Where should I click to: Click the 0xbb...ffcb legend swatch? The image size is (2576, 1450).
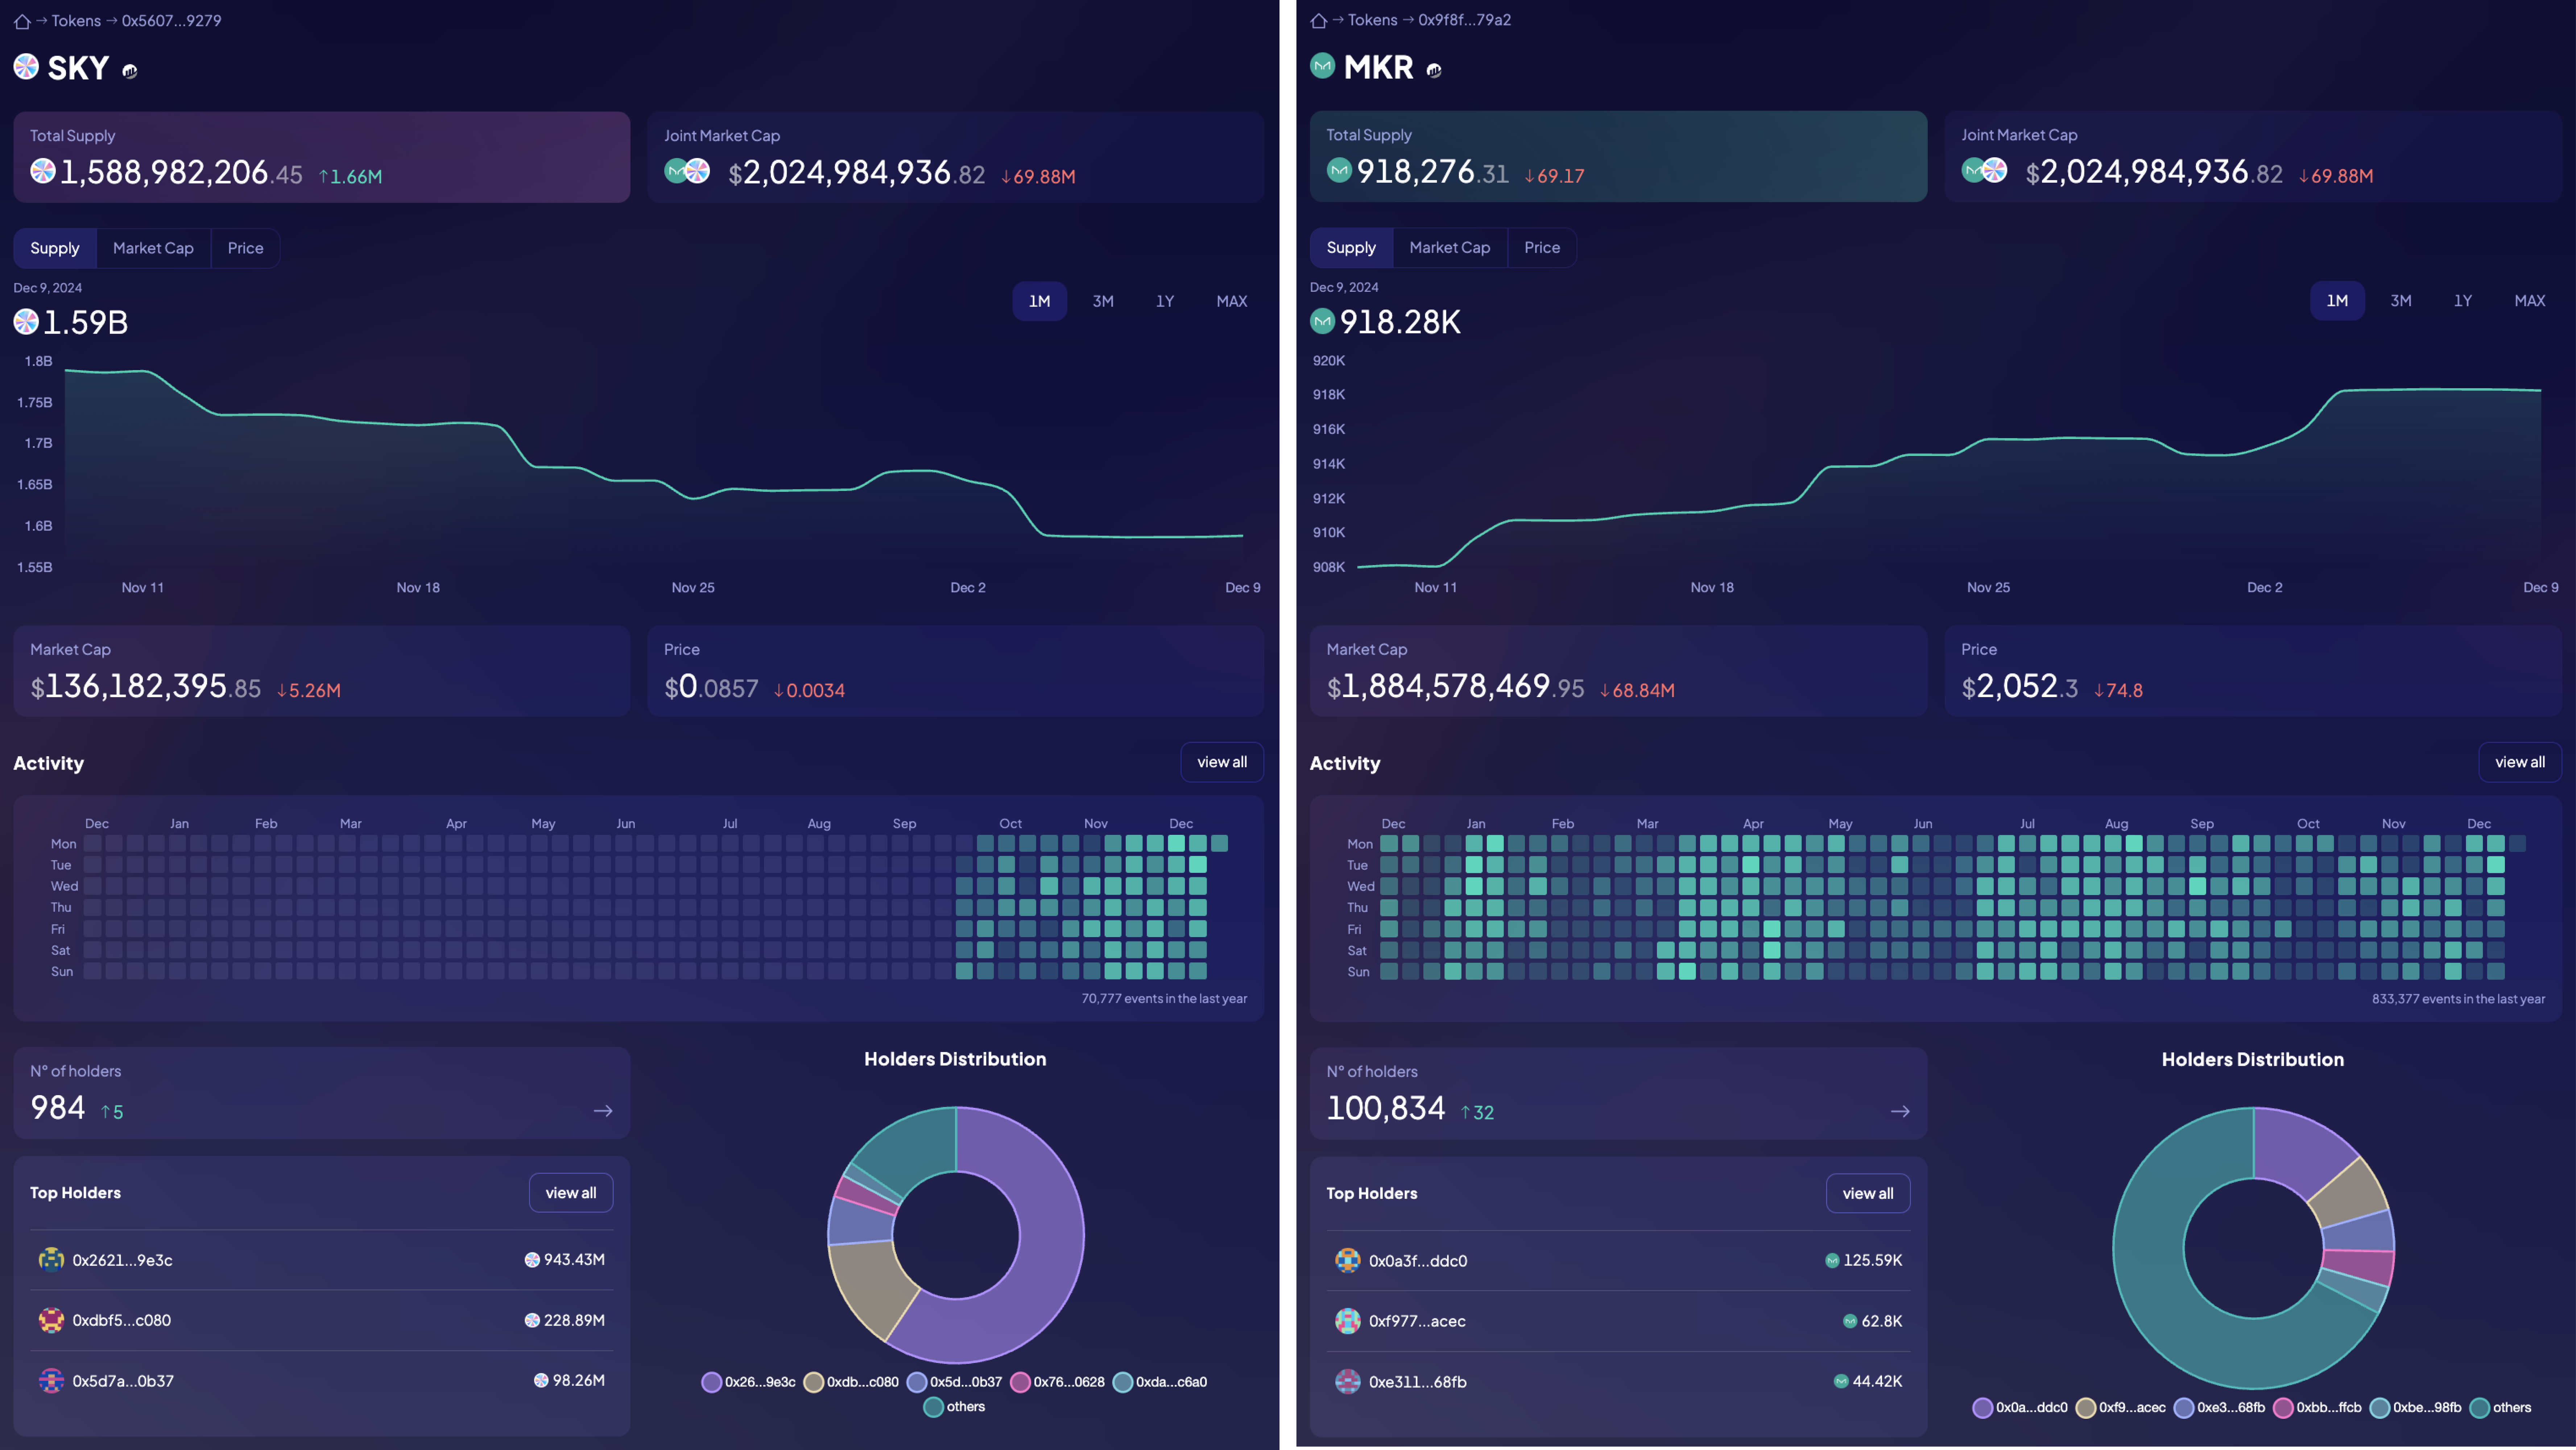pos(2283,1408)
